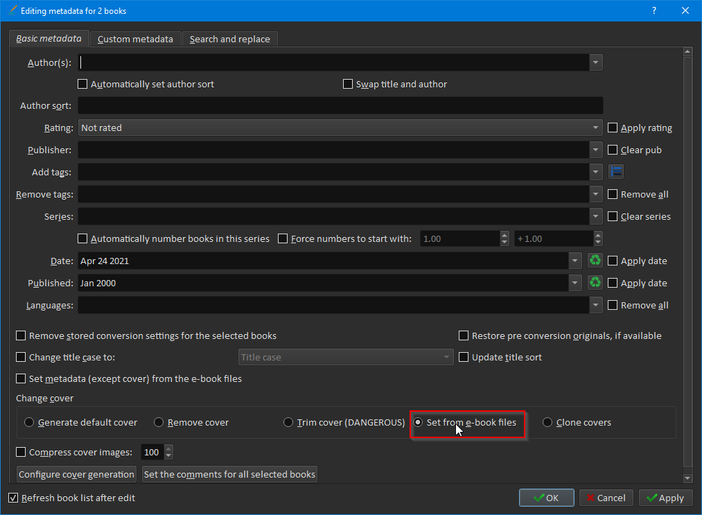This screenshot has width=702, height=515.
Task: Expand the Series dropdown arrow
Action: pos(595,216)
